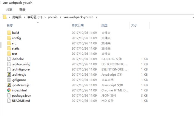This screenshot has width=194, height=116.
Task: Open the build folder icon
Action: pos(9,33)
